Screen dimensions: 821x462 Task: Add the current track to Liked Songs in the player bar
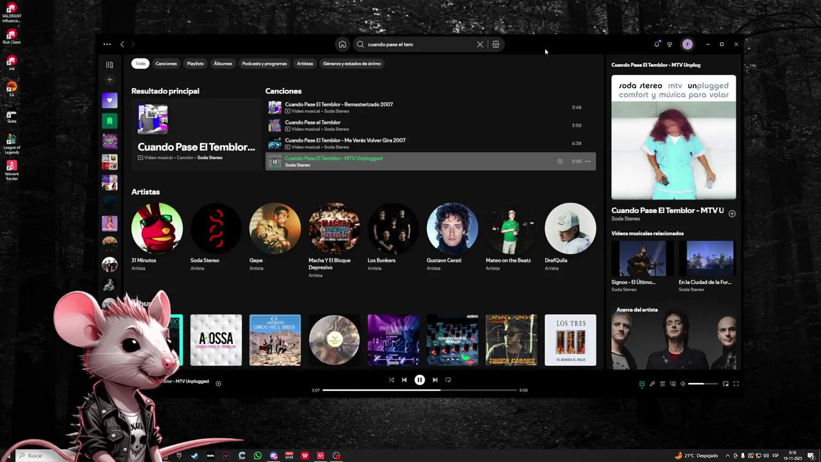point(218,384)
